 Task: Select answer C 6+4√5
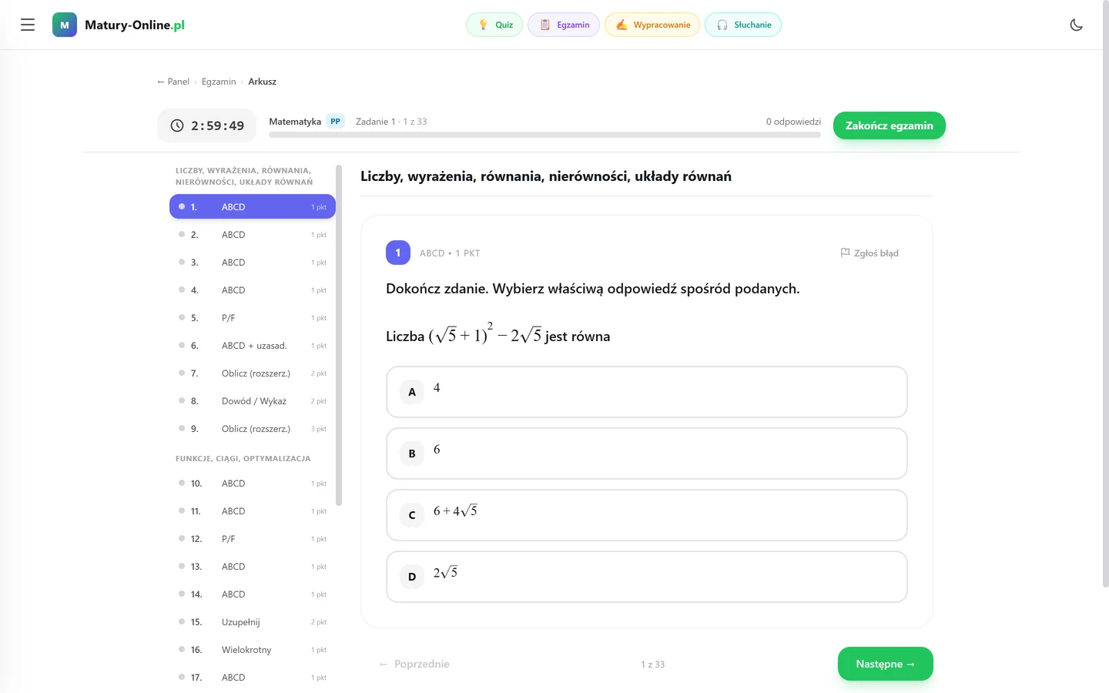tap(647, 515)
